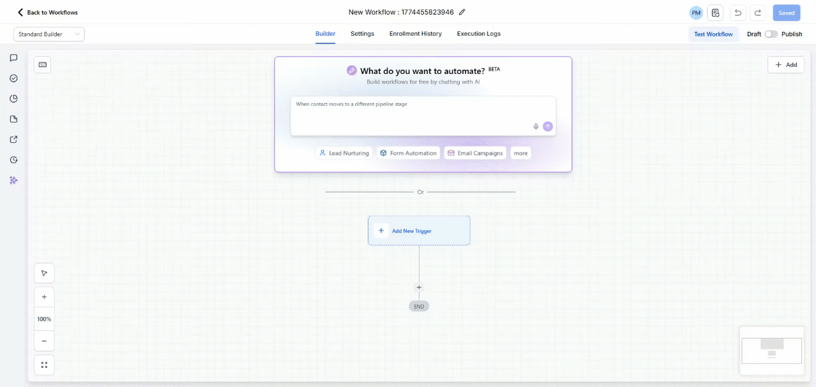Undo the last change
This screenshot has width=816, height=387.
pyautogui.click(x=738, y=13)
